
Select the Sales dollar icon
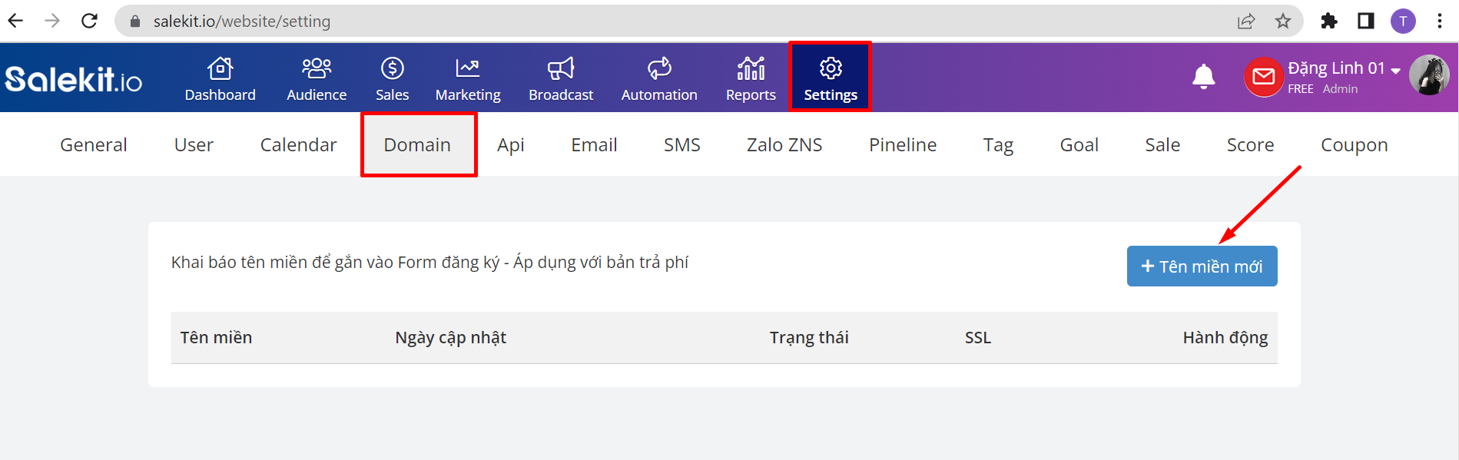click(392, 68)
